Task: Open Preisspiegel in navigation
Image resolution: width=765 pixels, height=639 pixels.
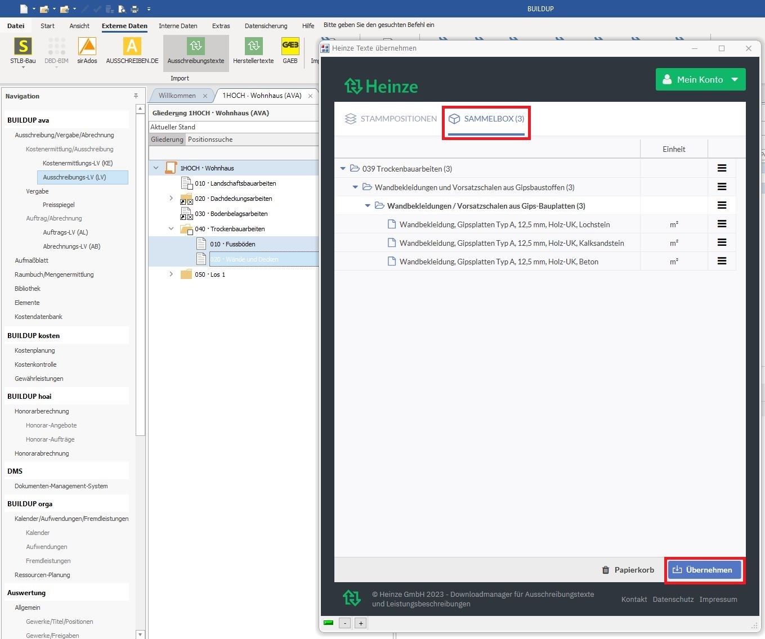Action: click(x=59, y=205)
